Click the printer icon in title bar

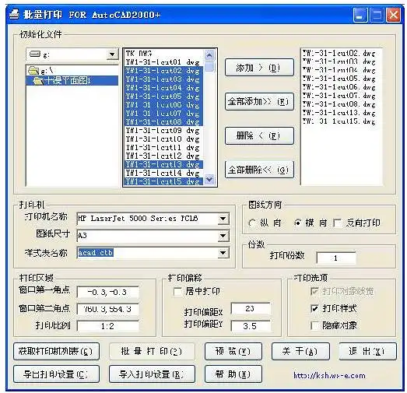[x=14, y=14]
